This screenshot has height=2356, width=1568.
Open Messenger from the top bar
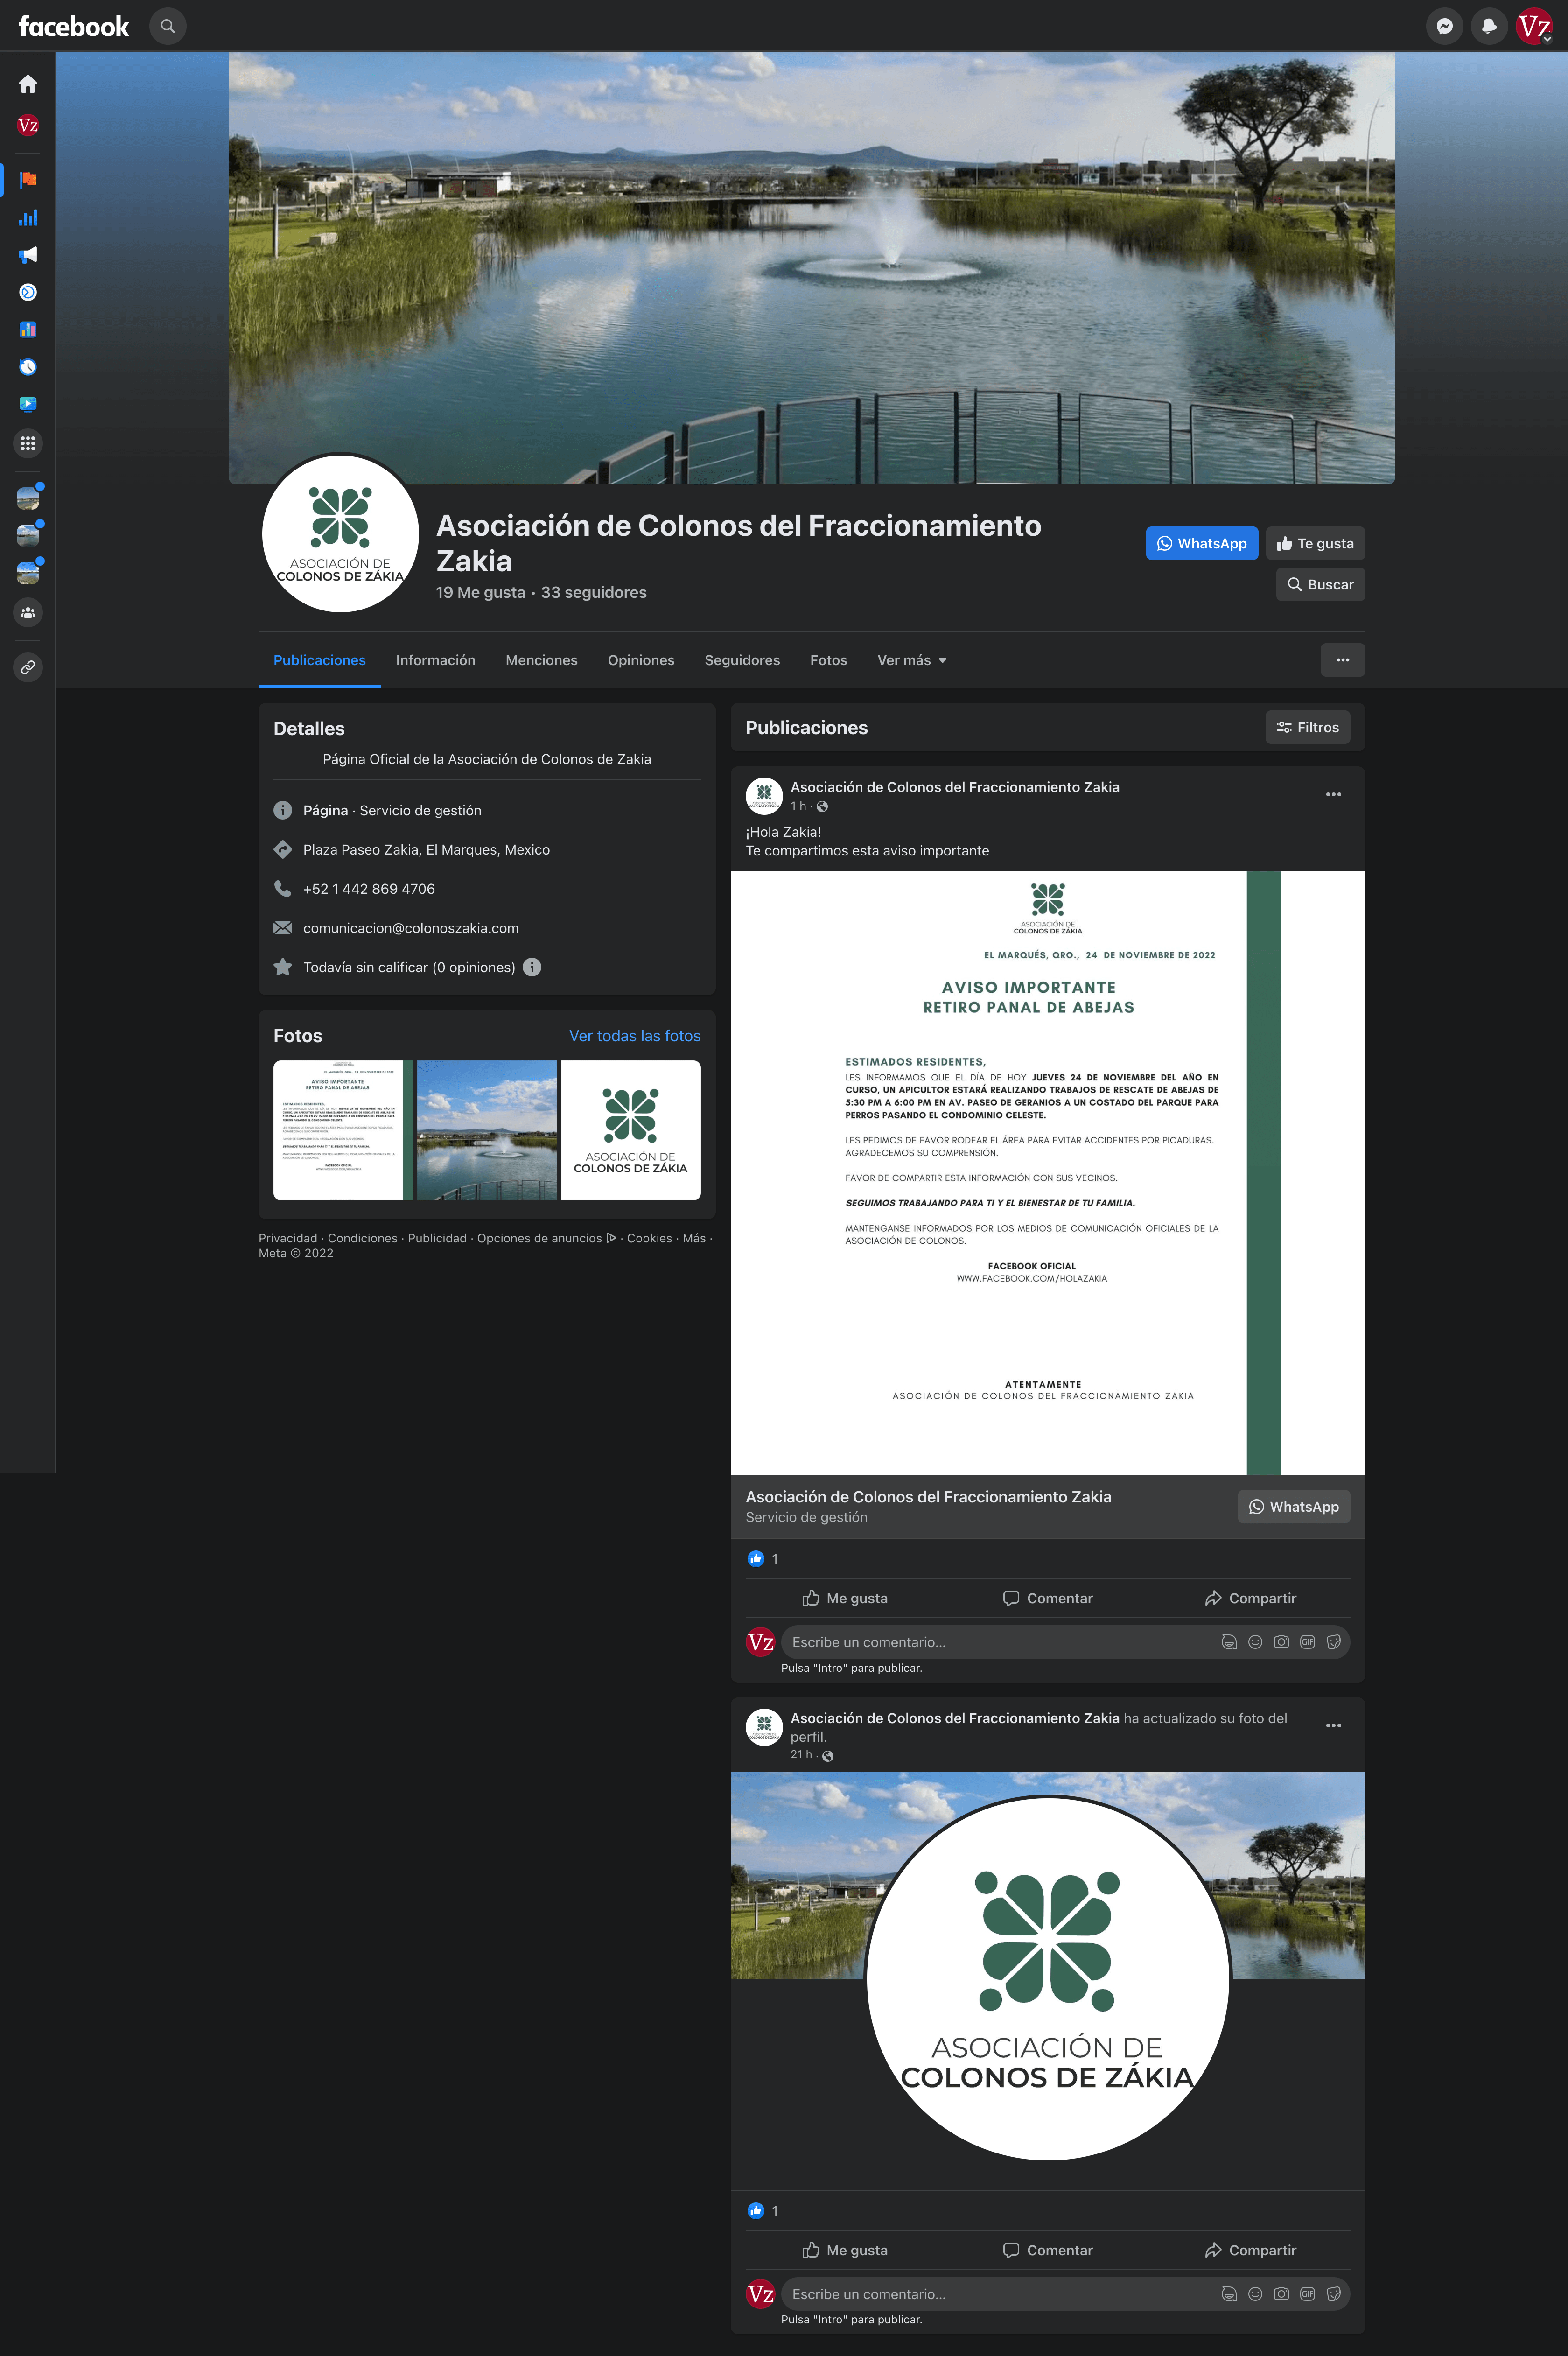tap(1444, 26)
